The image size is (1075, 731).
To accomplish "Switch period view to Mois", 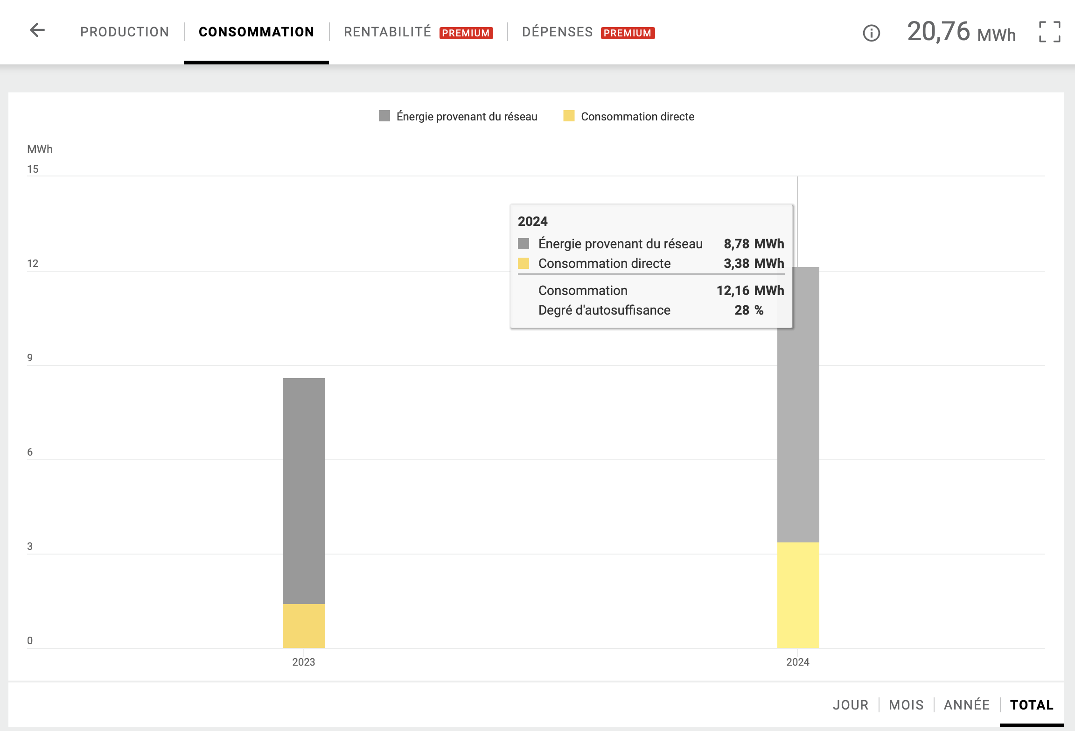I will 906,705.
